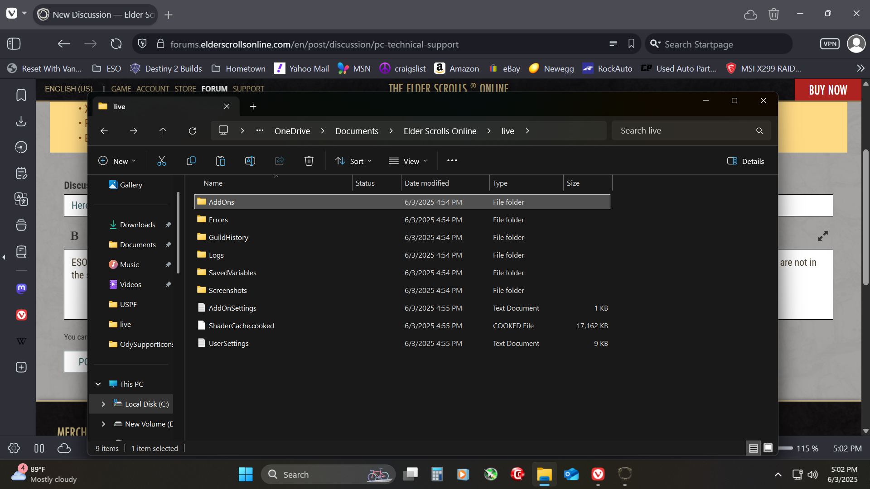Open Vivaldi Downloads panel icon
This screenshot has width=870, height=489.
tap(21, 121)
